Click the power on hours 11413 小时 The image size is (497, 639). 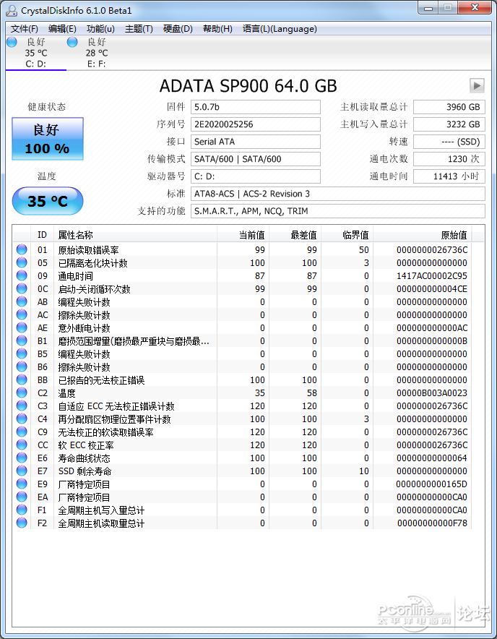point(449,176)
